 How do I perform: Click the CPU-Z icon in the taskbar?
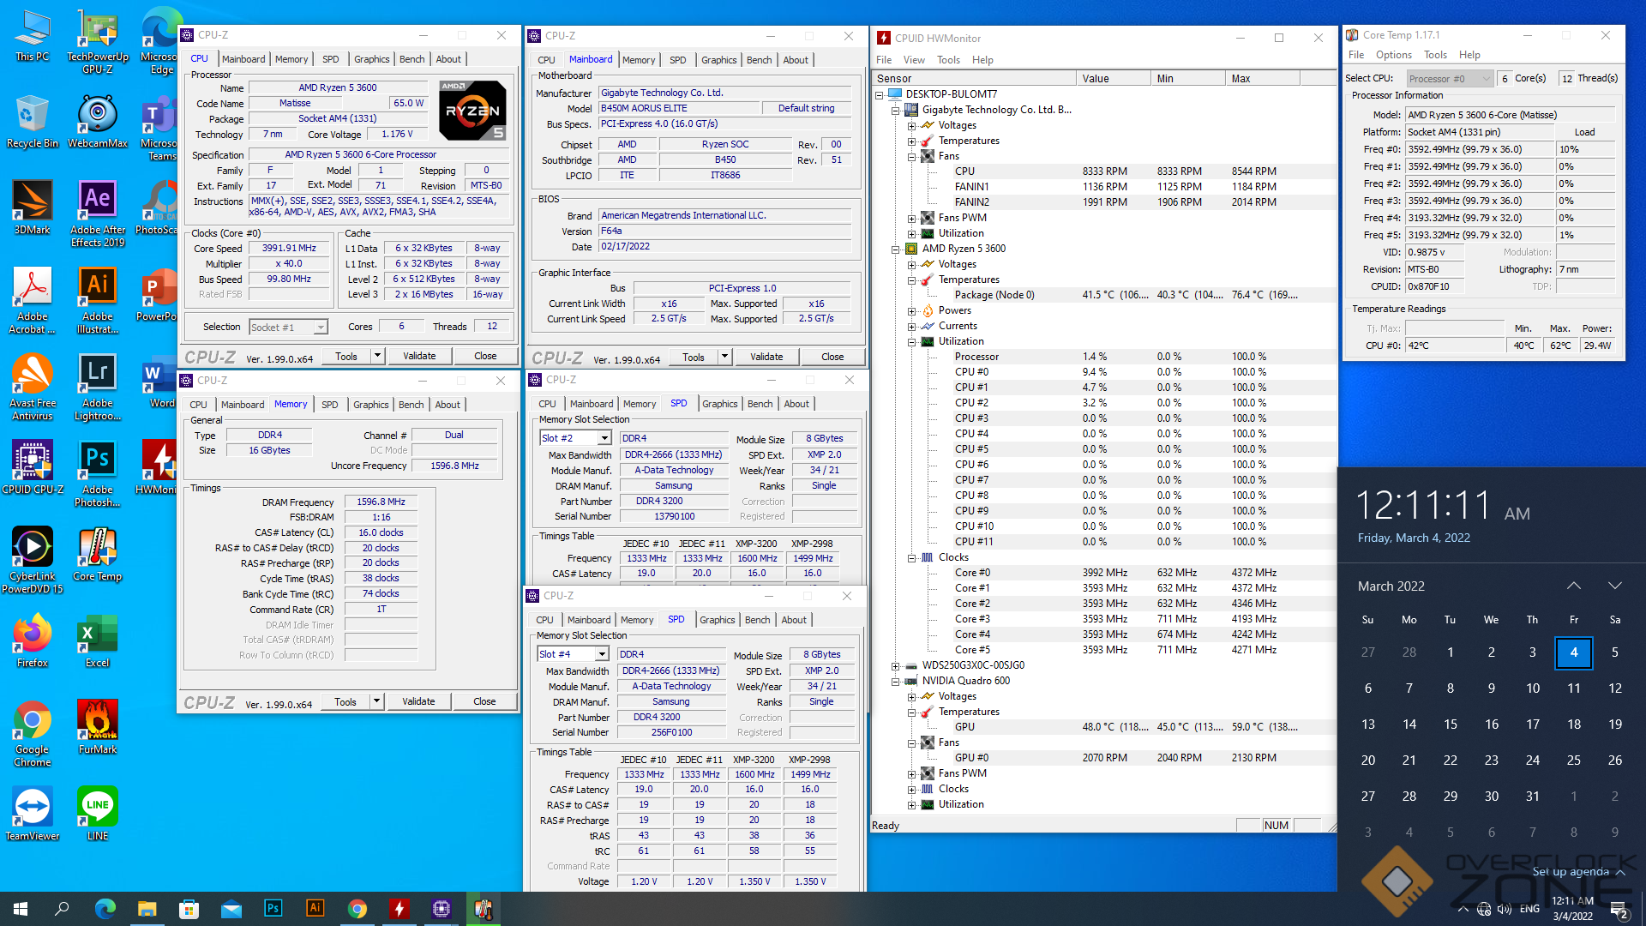tap(441, 909)
